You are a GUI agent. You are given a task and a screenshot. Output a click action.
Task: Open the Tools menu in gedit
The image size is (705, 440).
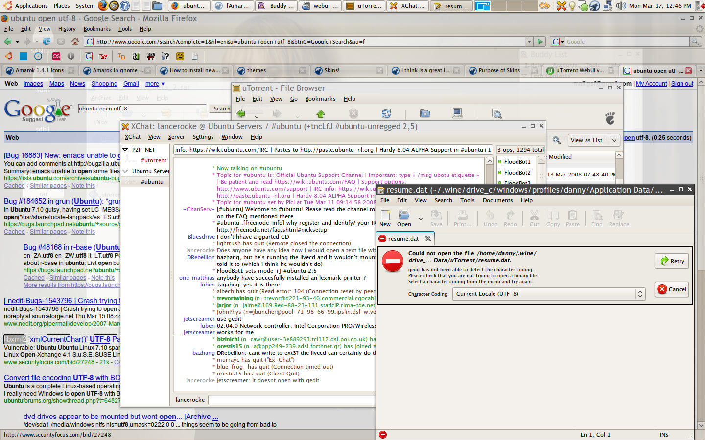467,200
